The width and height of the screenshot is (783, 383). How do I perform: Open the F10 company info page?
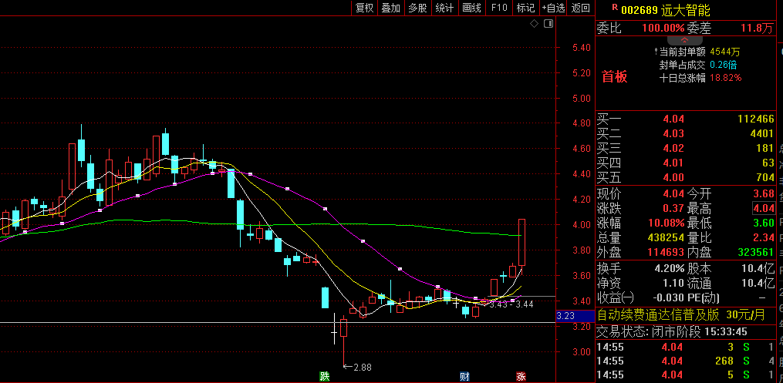[x=499, y=8]
